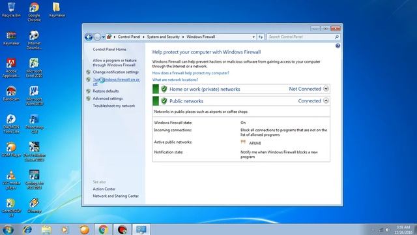Open the Google Chrome desktop icon
417x235 pixels.
(x=34, y=12)
